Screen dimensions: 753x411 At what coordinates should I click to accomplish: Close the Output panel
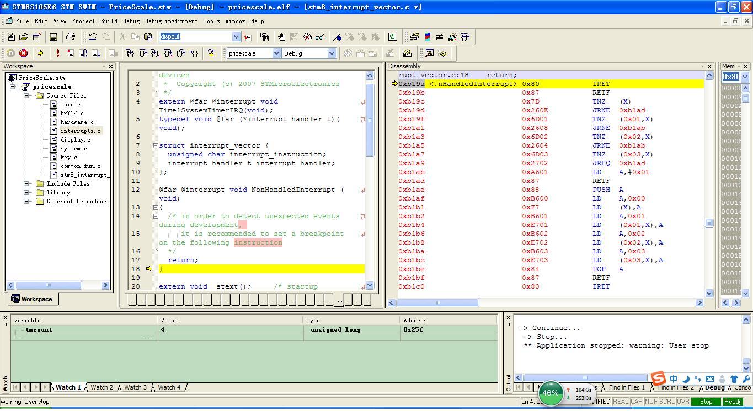pos(508,318)
